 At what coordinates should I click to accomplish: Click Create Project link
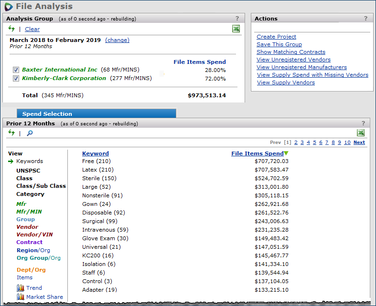point(276,37)
